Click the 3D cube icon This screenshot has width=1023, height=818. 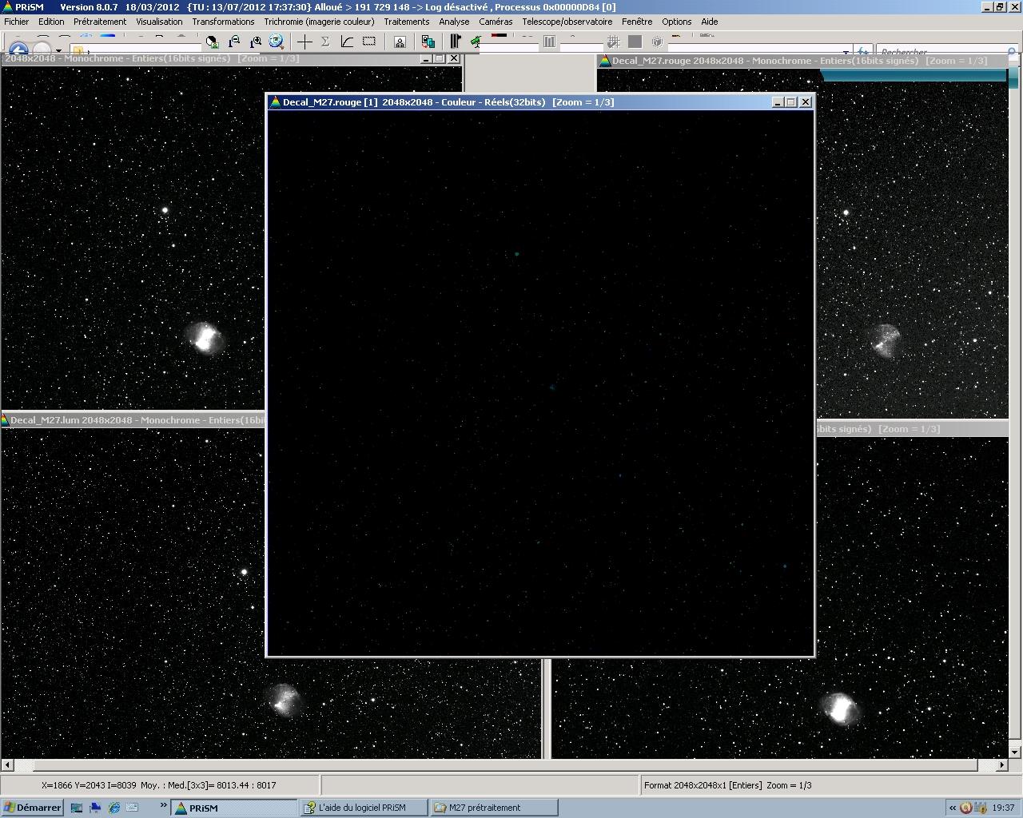point(657,42)
